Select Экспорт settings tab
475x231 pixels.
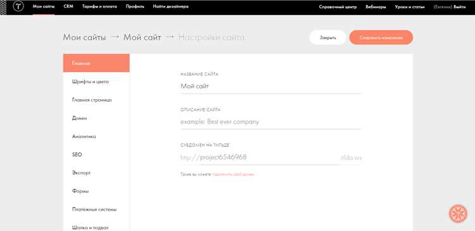96,173
